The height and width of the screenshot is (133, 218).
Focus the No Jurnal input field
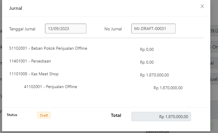(153, 29)
